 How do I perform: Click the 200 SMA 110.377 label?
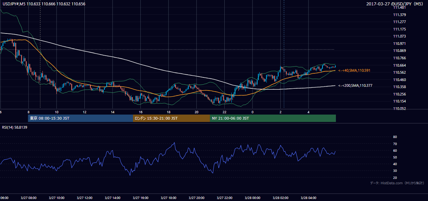[x=355, y=86]
